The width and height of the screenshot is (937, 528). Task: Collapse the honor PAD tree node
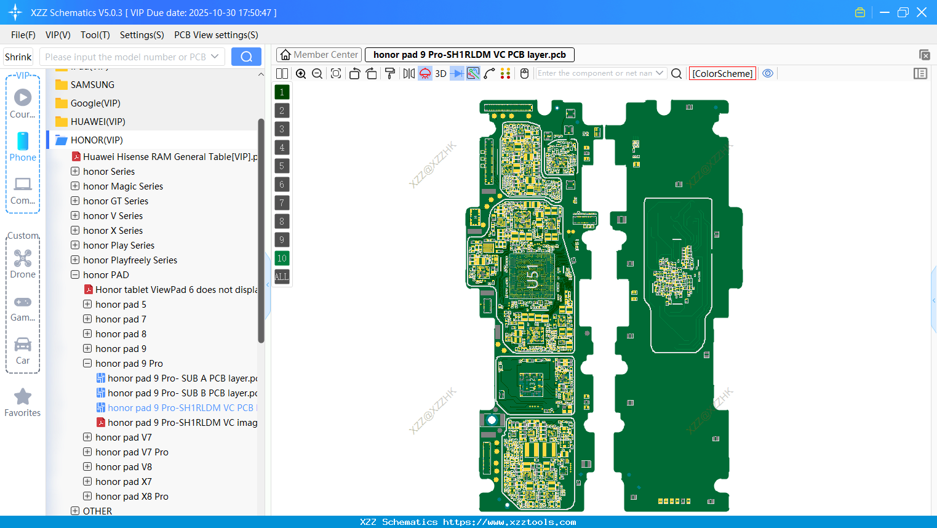(x=75, y=274)
